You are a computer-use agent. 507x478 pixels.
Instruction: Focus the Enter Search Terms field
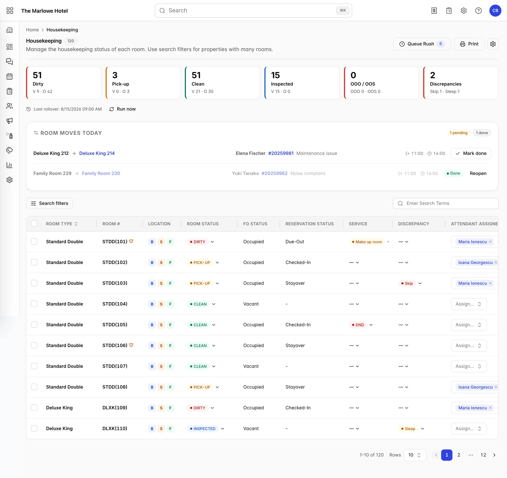(445, 203)
